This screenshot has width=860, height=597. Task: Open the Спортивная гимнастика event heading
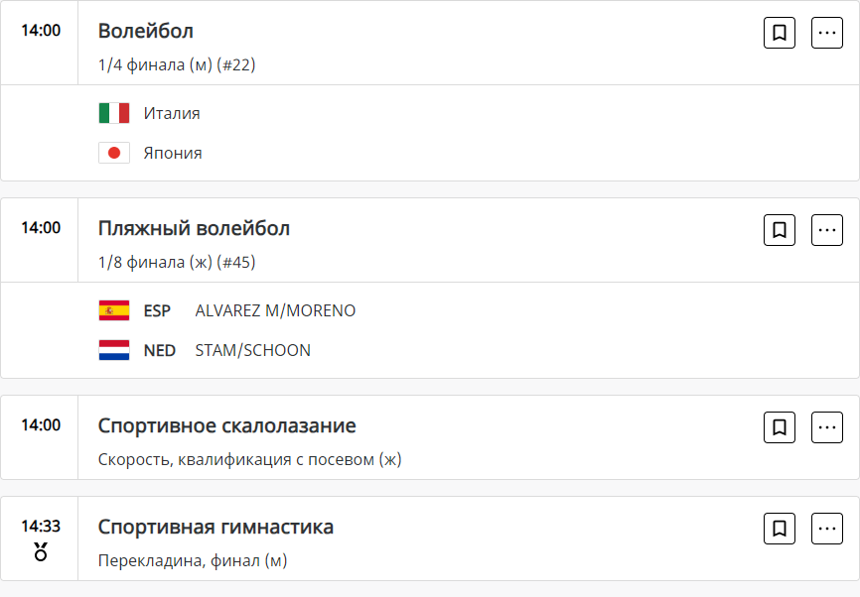click(x=215, y=527)
